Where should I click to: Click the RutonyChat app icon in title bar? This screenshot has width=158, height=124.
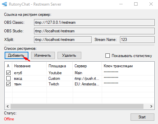point(5,4)
